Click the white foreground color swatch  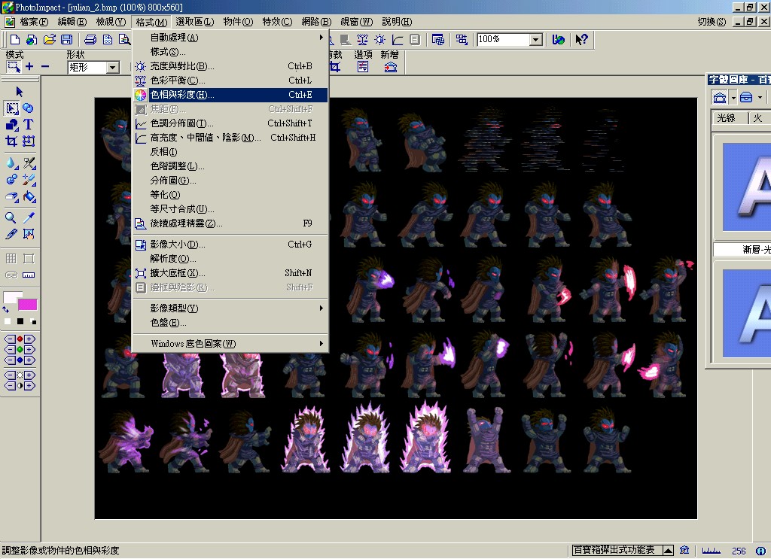pyautogui.click(x=11, y=297)
